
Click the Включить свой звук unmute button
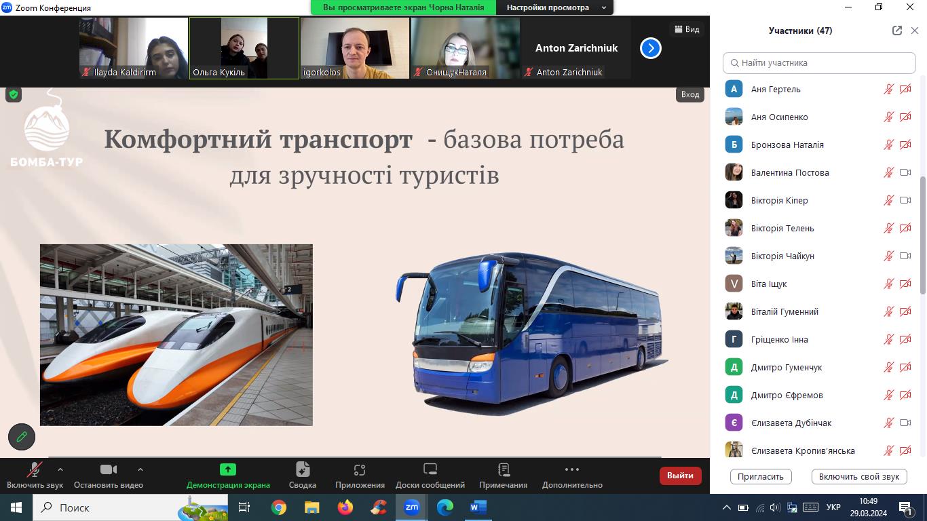[858, 476]
